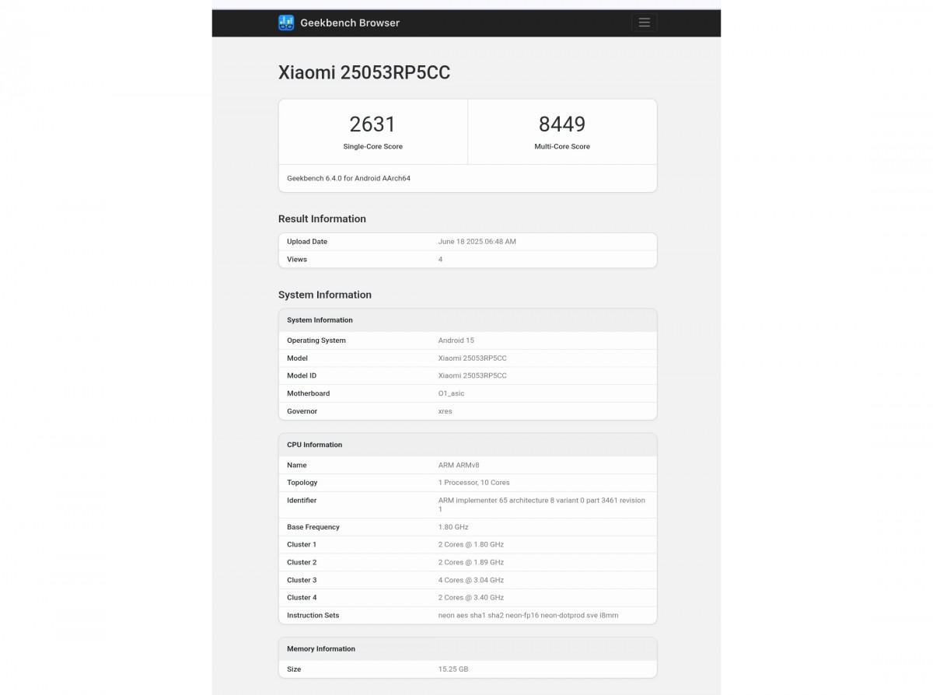Click the Motherboard value O1_asic

451,393
